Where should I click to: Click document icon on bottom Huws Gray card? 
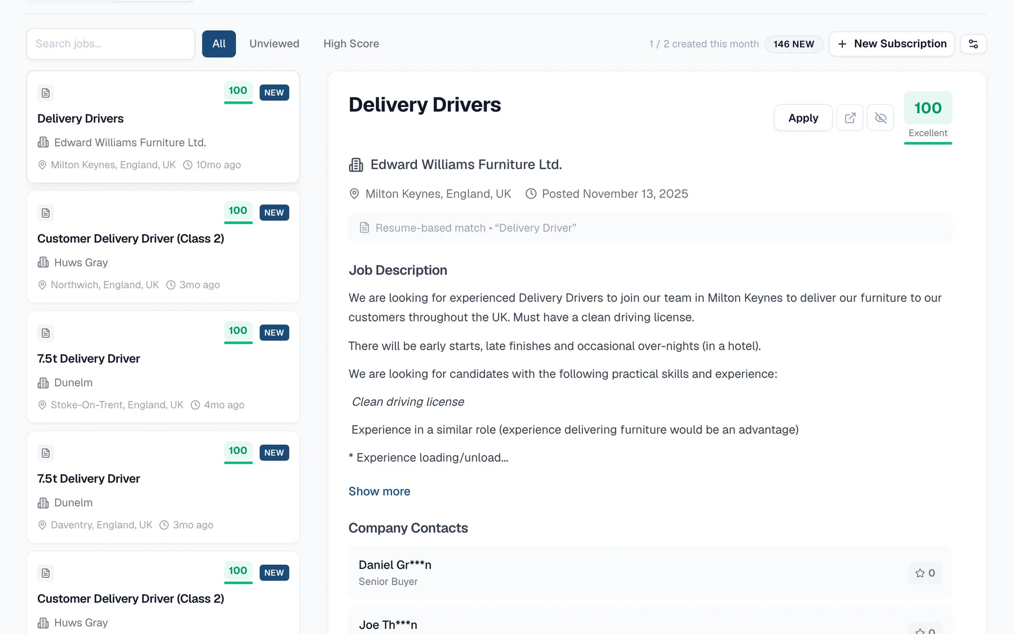click(46, 573)
